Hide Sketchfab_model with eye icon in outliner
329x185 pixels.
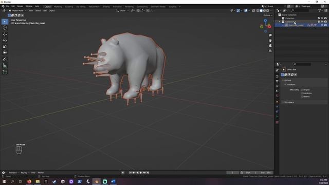click(x=322, y=25)
